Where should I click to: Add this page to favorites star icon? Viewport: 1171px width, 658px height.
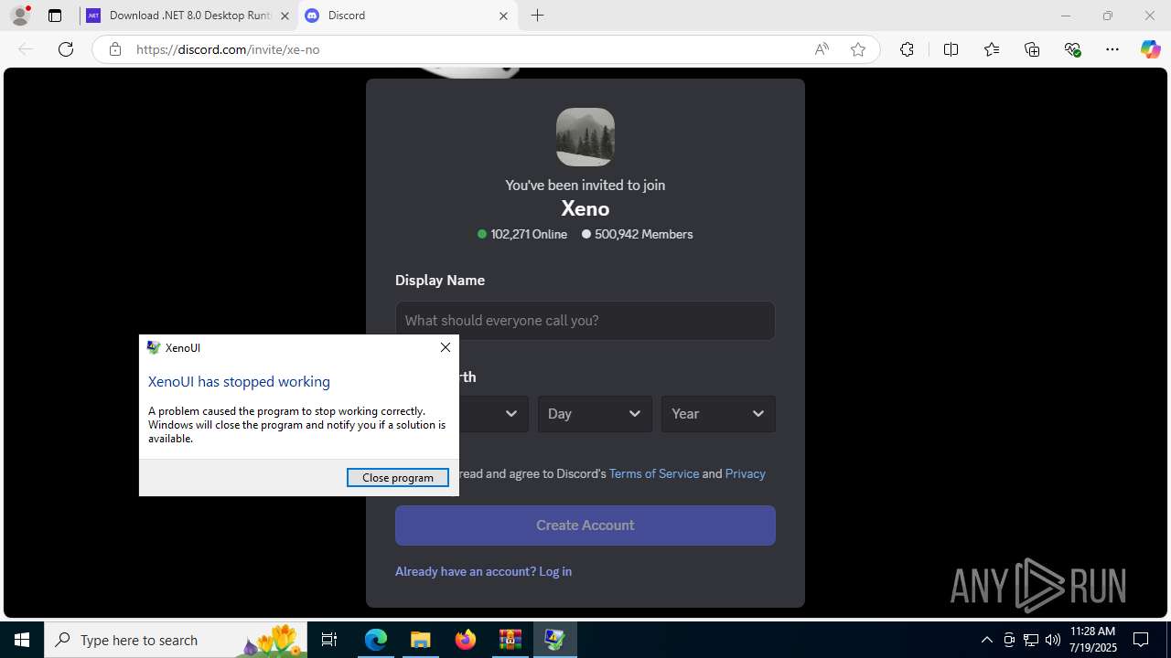(x=858, y=49)
